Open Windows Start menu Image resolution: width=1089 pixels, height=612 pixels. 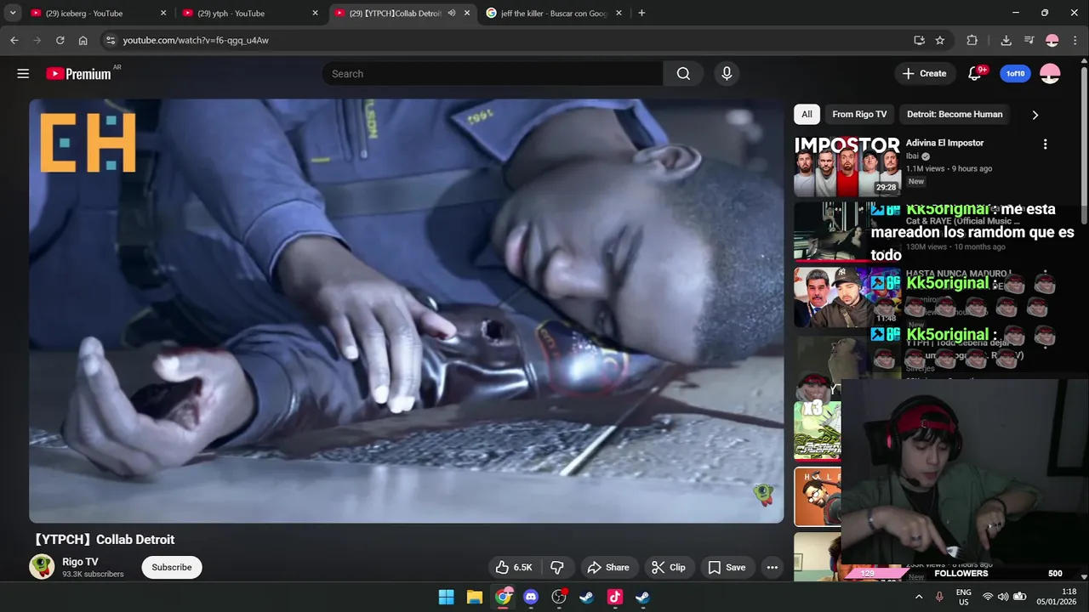pos(446,597)
